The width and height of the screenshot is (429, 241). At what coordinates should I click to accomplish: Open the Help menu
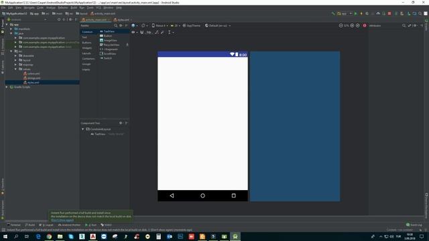pos(119,7)
